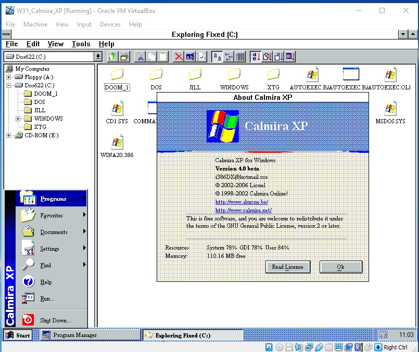This screenshot has height=352, width=419.
Task: Click VirtualBox hard disk status icon
Action: 269,347
